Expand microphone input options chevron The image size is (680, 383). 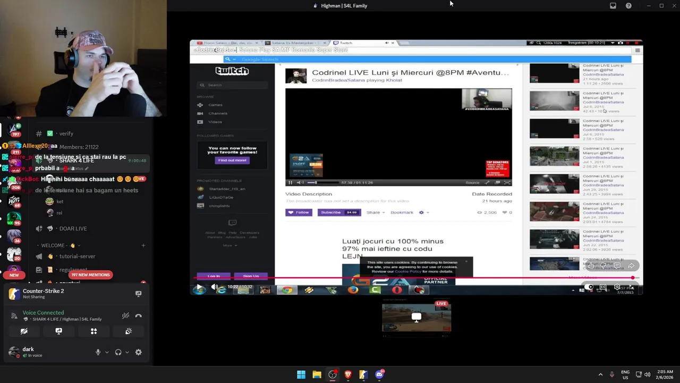pyautogui.click(x=107, y=352)
